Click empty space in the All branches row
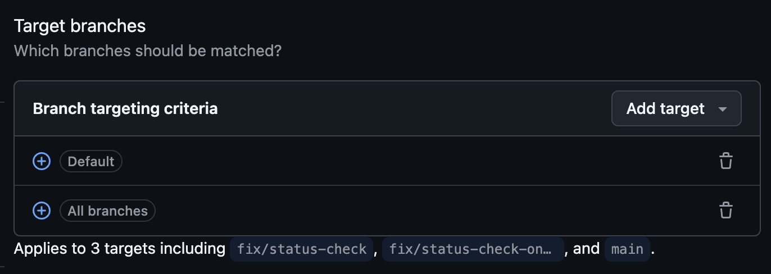This screenshot has width=771, height=274. point(393,211)
